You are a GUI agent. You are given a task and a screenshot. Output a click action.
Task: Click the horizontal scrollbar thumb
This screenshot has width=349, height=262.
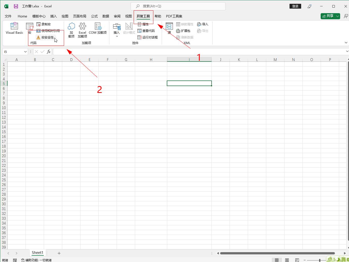point(277,253)
